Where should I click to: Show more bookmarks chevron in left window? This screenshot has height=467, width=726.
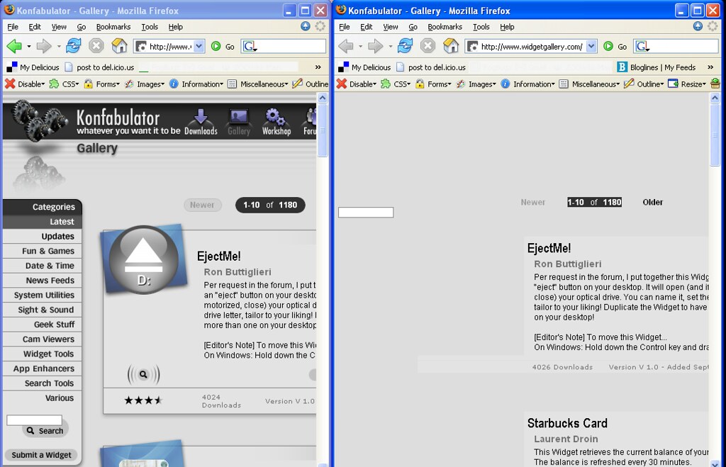point(318,67)
